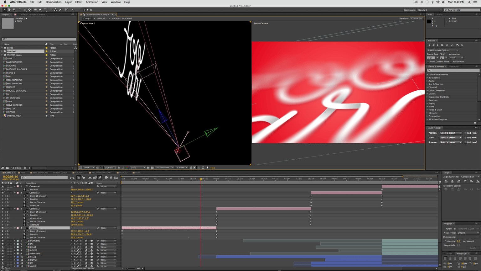The width and height of the screenshot is (481, 271).
Task: Select the Eraser tool
Action: tap(60, 10)
